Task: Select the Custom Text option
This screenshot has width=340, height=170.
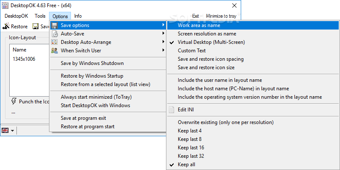Action: pyautogui.click(x=253, y=51)
